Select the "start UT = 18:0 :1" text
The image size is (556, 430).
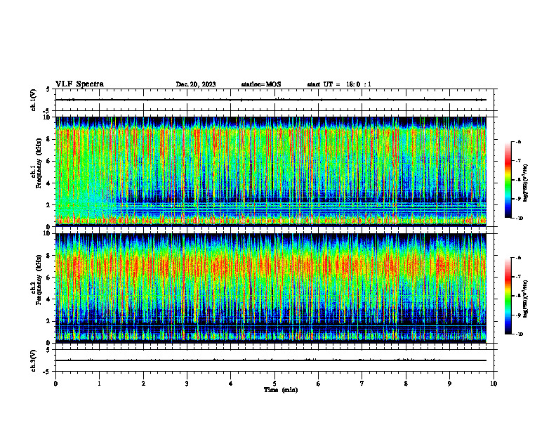click(x=339, y=84)
